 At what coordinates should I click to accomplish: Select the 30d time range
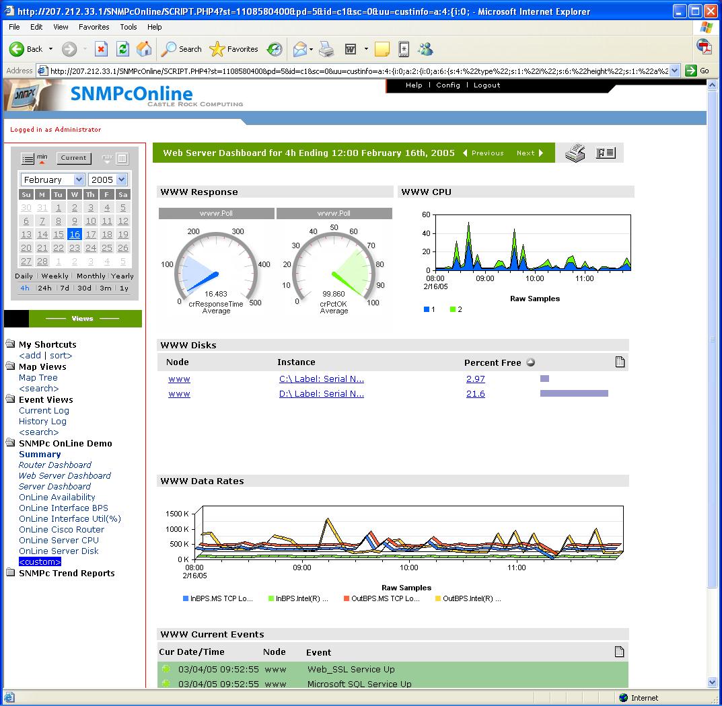(84, 288)
